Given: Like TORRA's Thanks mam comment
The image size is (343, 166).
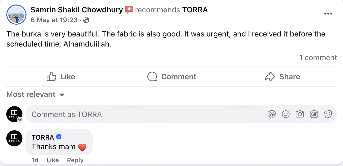Looking at the screenshot, I should click(52, 160).
